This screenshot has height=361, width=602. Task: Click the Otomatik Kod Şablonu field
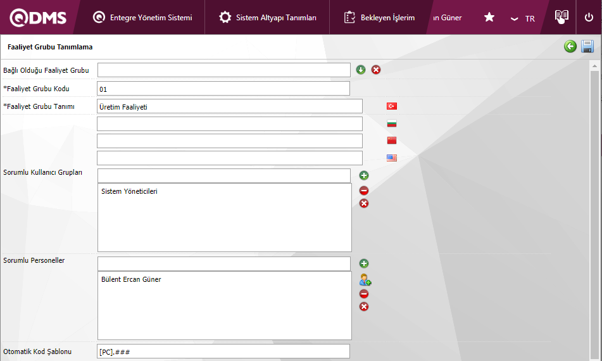pyautogui.click(x=223, y=351)
